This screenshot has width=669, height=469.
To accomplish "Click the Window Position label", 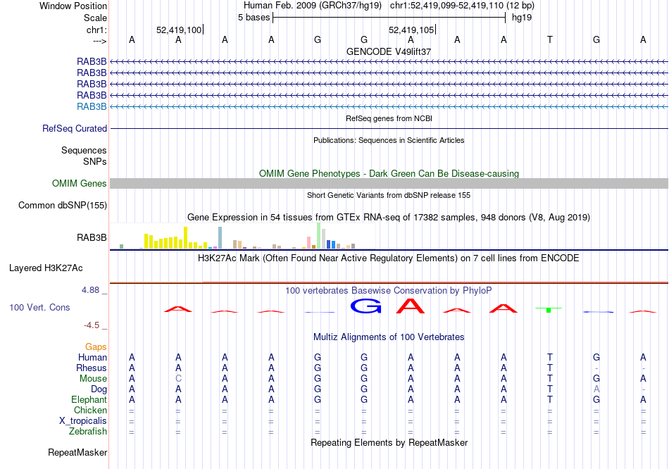I will coord(73,6).
